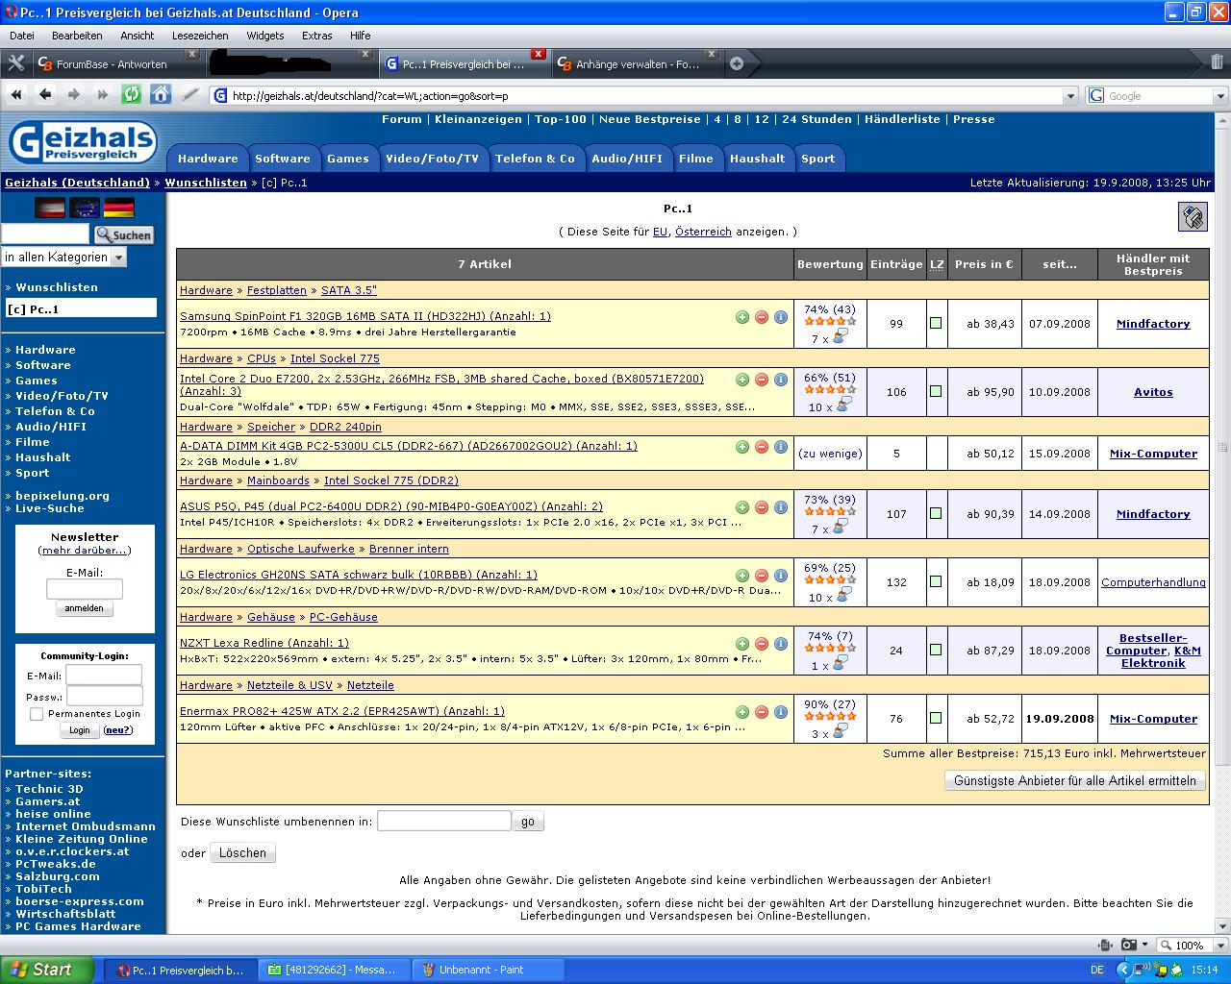
Task: Enable Permanentes Login checkbox
Action: (37, 714)
